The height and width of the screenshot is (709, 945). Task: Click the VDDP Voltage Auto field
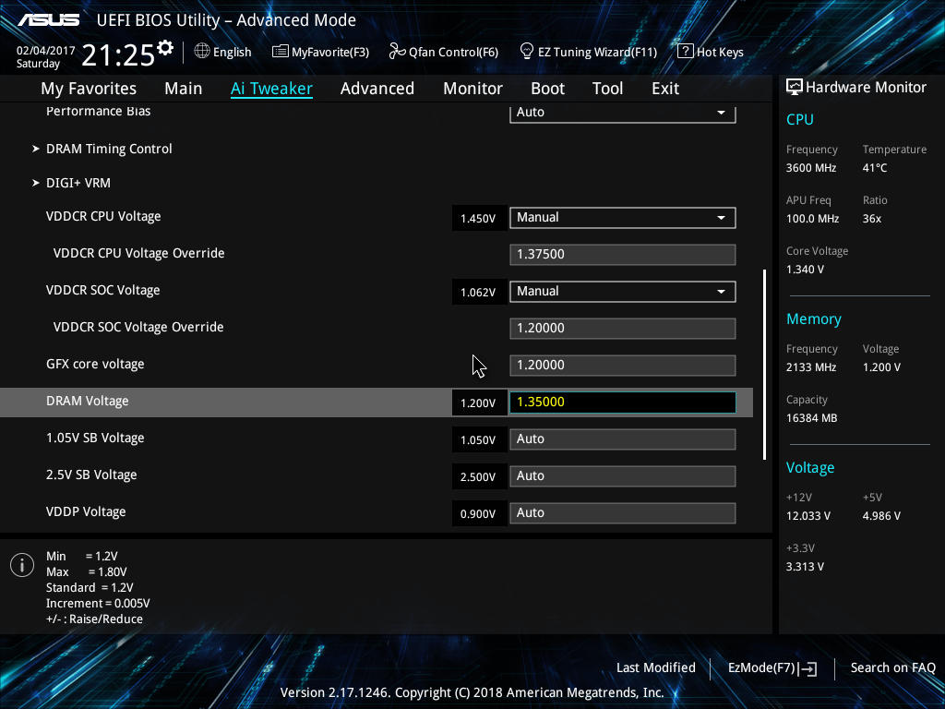coord(623,513)
